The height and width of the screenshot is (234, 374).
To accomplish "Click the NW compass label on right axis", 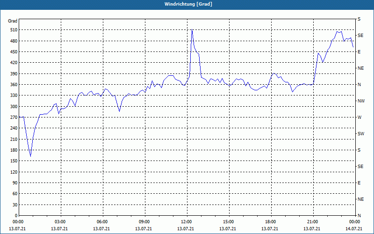I will pyautogui.click(x=361, y=101).
